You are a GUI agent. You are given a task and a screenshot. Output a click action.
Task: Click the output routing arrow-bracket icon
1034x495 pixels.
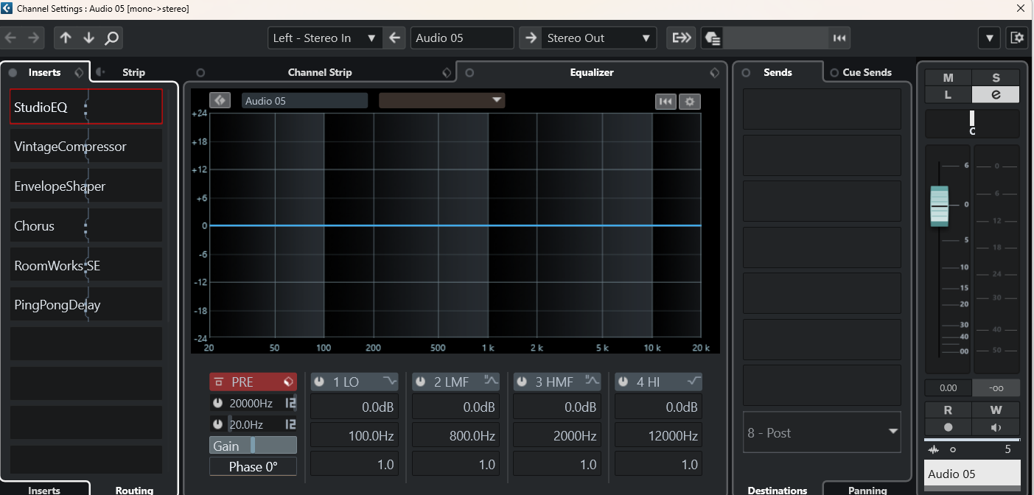click(x=681, y=38)
